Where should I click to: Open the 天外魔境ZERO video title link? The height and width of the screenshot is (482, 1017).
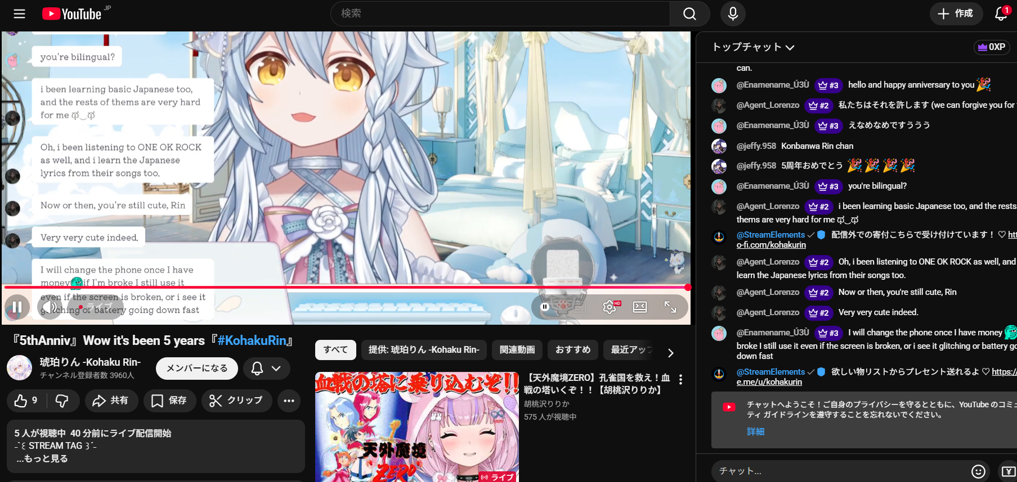coord(597,384)
